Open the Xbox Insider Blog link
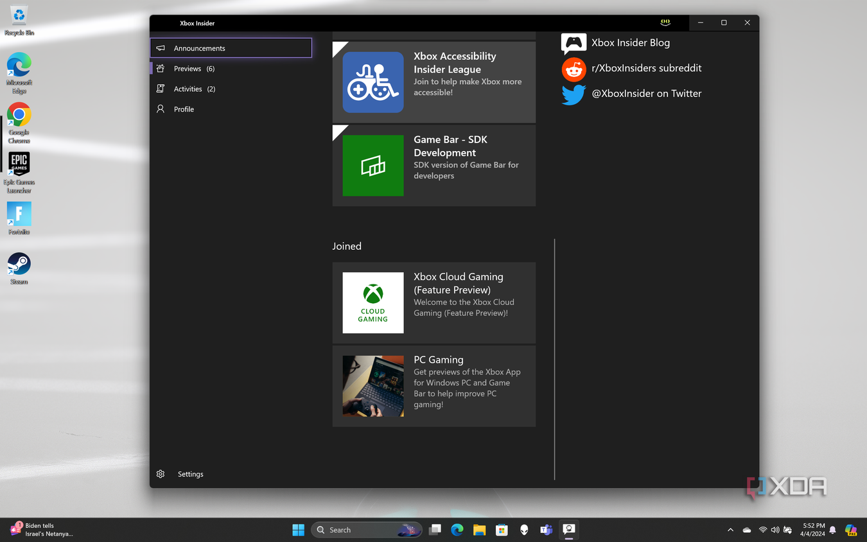This screenshot has width=867, height=542. click(x=630, y=43)
